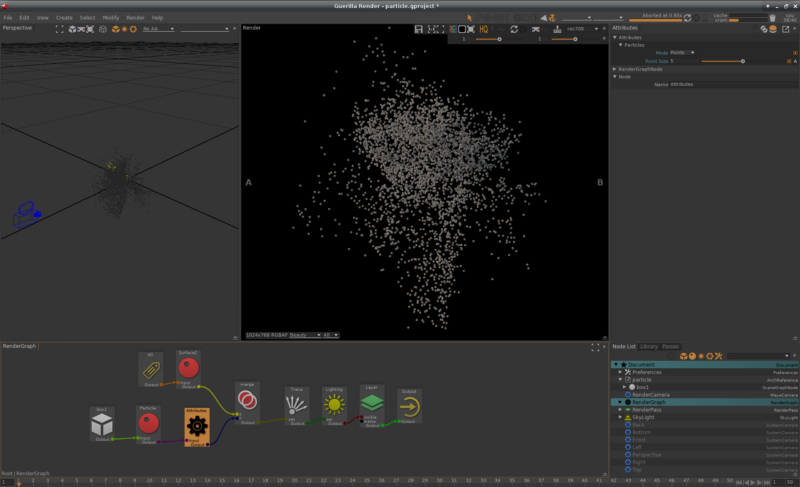Screen dimensions: 800x487
Task: Select the Lighting node sun icon
Action: click(x=334, y=405)
